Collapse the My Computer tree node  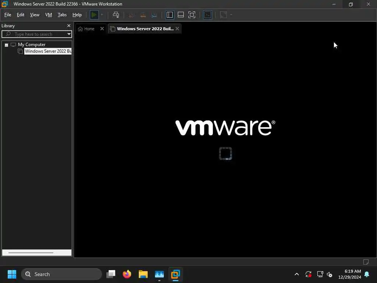coord(7,45)
